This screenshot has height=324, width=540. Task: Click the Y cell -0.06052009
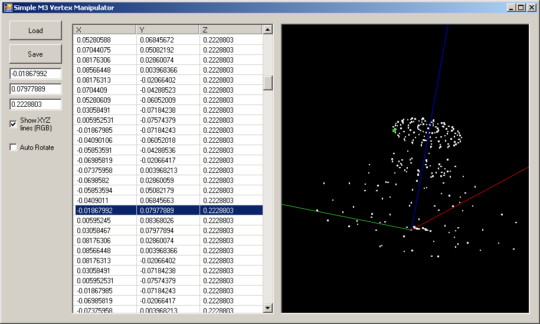168,100
